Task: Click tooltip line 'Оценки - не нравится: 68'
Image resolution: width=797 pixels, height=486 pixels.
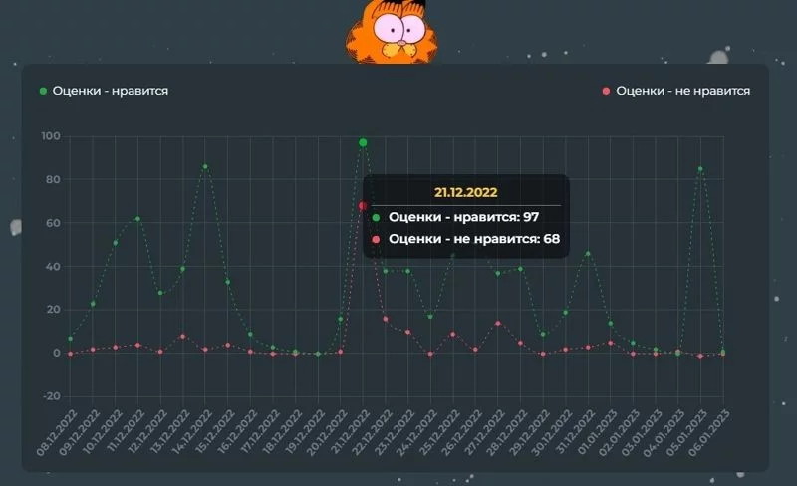Action: (x=466, y=239)
